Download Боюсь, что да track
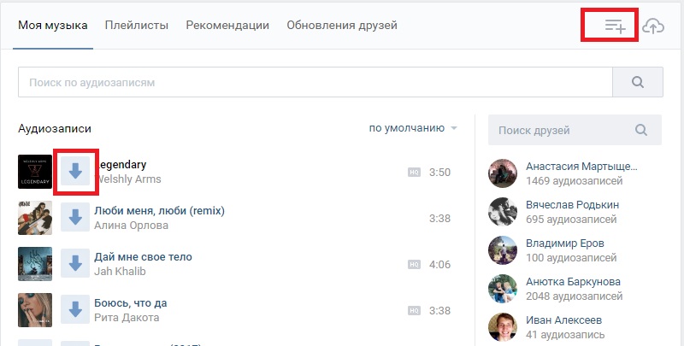Viewport: 684px width, 346px height. point(75,309)
